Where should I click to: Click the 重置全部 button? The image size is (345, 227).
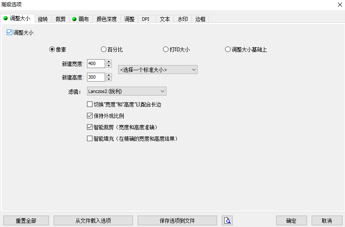pos(26,221)
